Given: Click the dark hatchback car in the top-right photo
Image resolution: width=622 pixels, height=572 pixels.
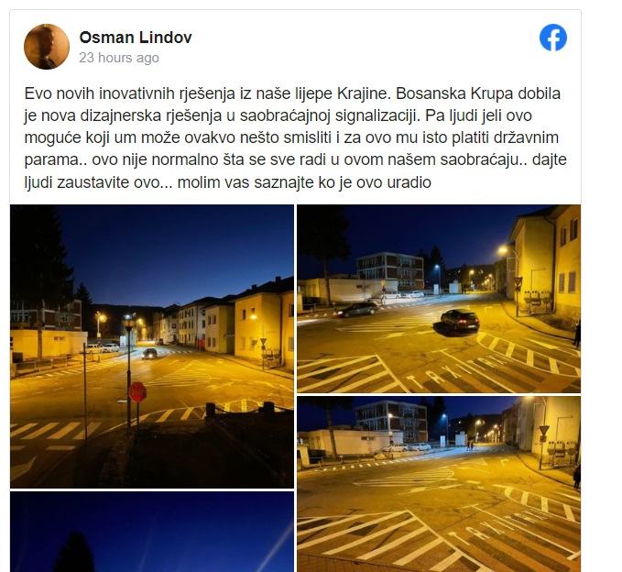Looking at the screenshot, I should 460,320.
